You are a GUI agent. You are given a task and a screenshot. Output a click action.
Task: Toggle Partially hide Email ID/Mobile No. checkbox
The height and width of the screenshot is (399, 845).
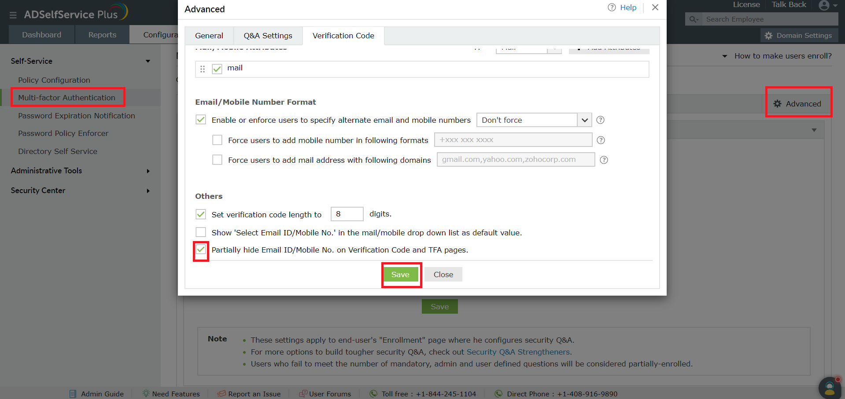tap(201, 250)
